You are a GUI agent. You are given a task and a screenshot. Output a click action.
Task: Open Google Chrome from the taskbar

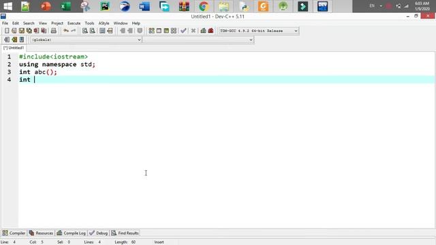click(x=204, y=6)
